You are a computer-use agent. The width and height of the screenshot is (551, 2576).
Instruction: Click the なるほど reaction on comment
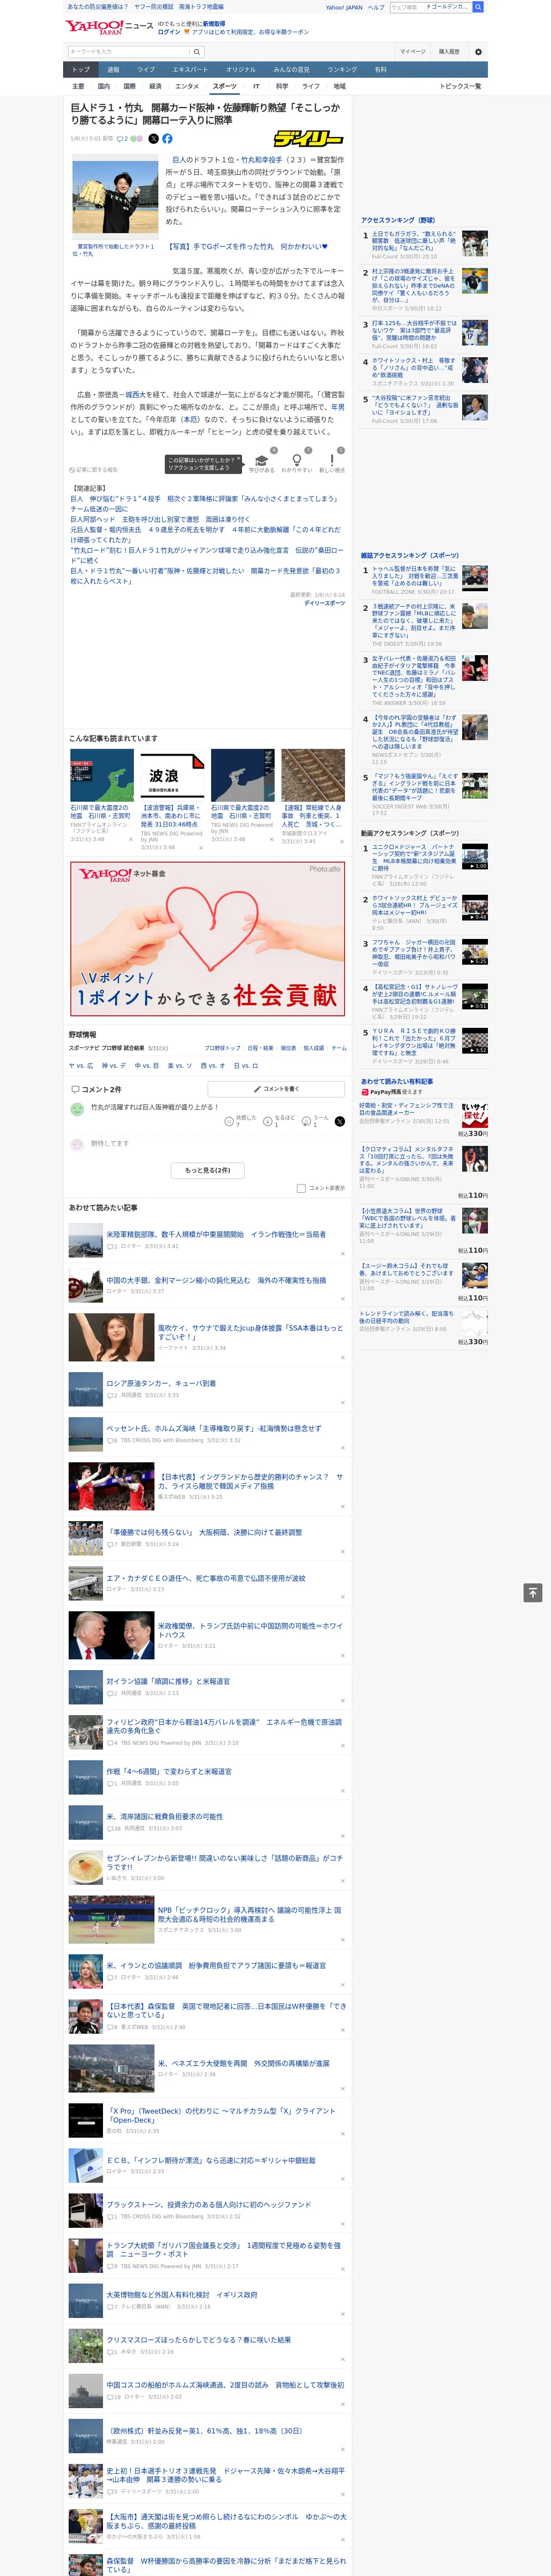(x=268, y=1121)
